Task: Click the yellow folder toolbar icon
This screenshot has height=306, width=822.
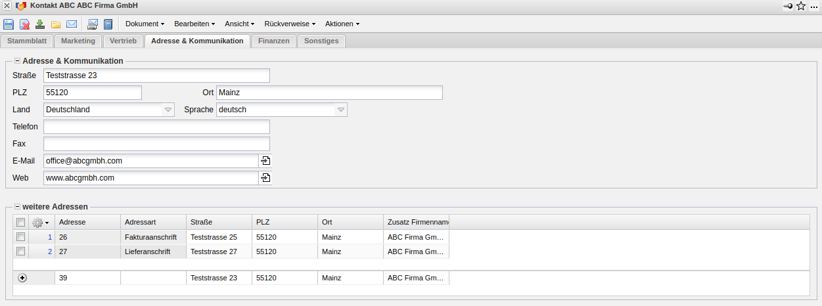Action: coord(56,24)
